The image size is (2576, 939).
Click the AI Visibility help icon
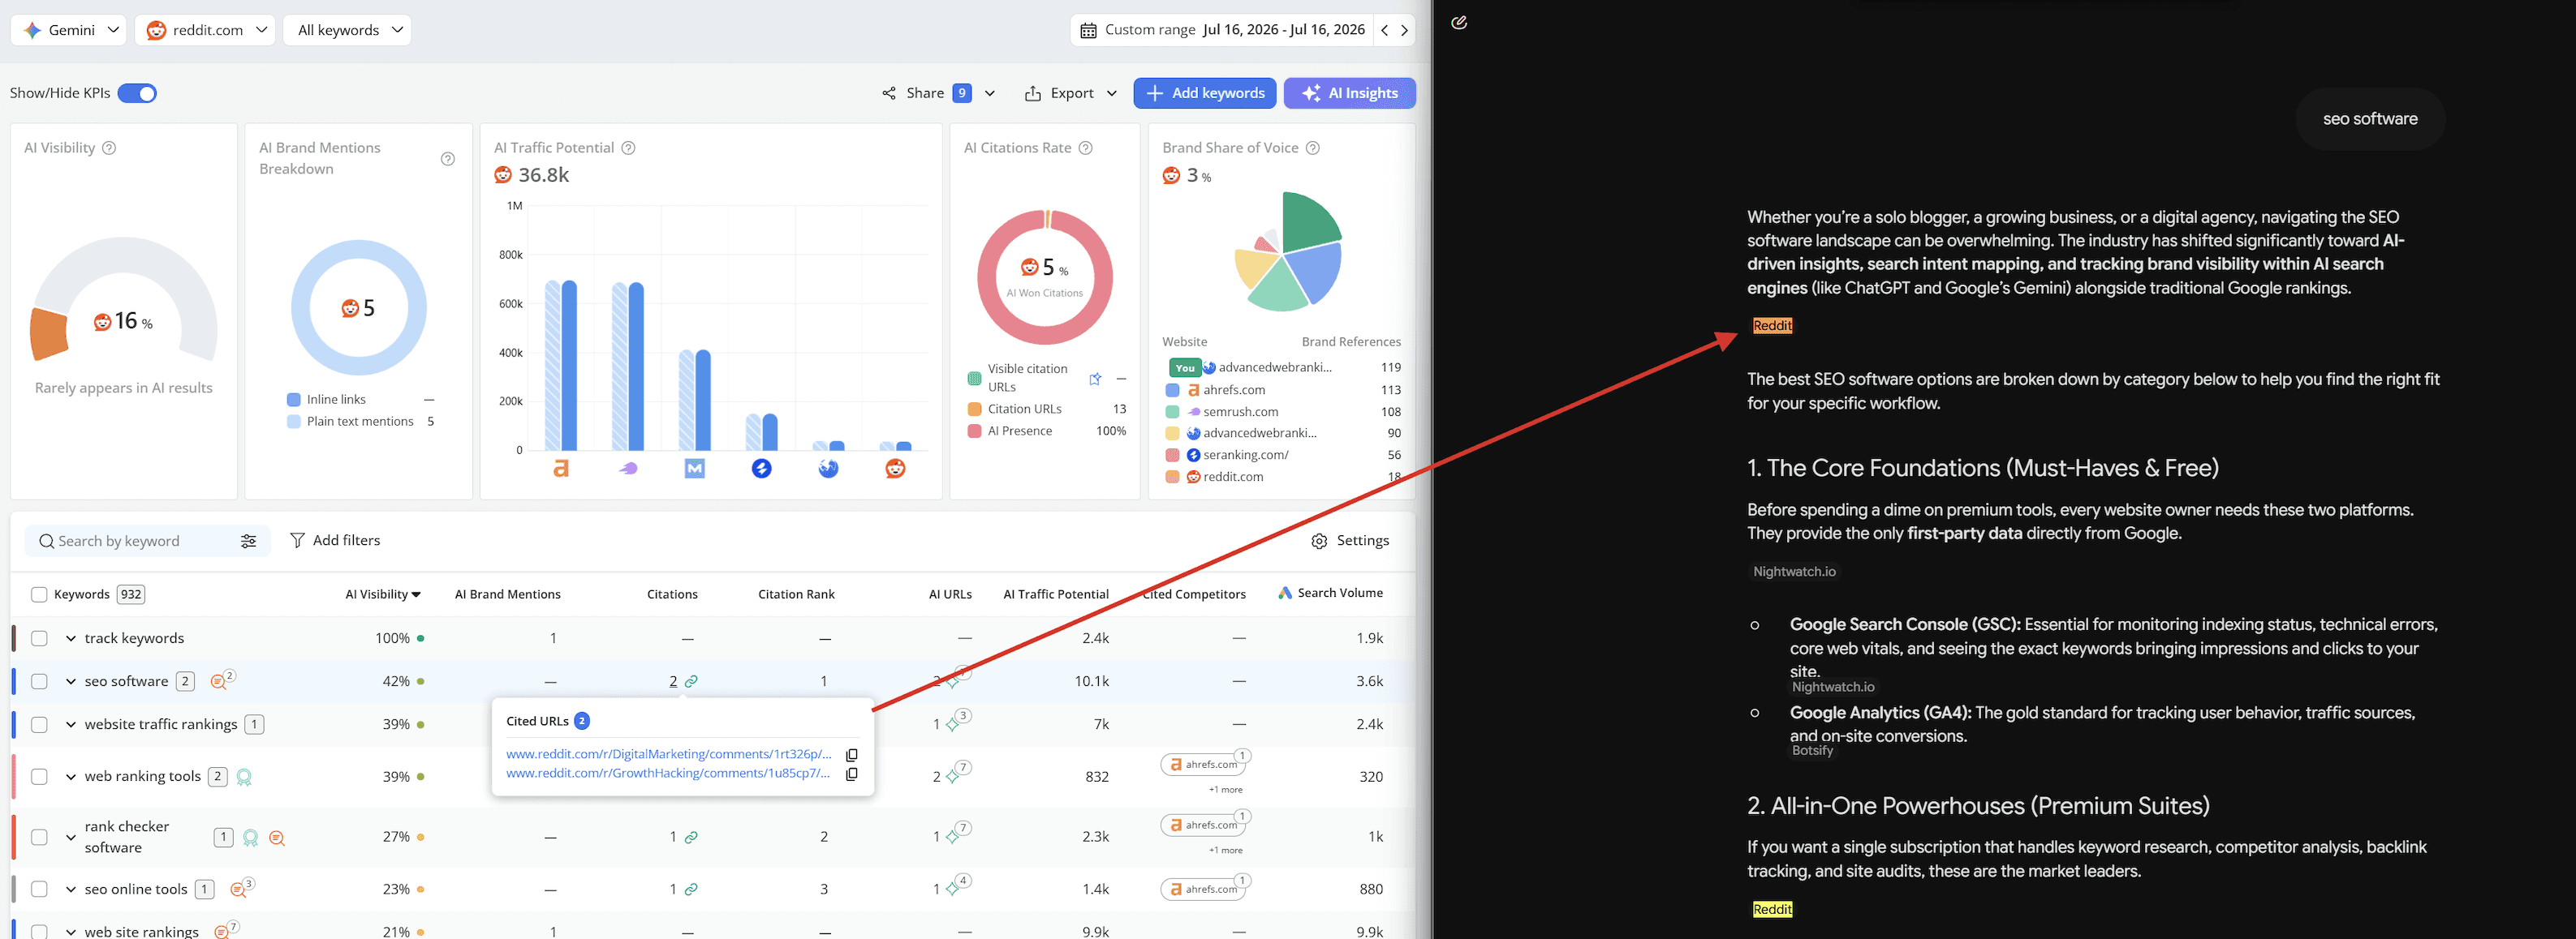[x=110, y=148]
